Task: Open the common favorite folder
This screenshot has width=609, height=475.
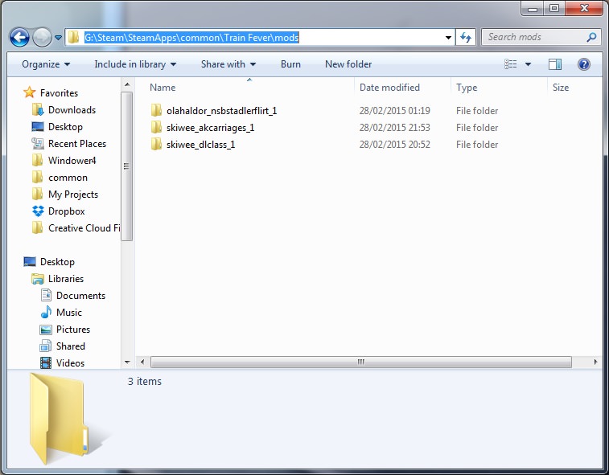Action: click(x=68, y=178)
